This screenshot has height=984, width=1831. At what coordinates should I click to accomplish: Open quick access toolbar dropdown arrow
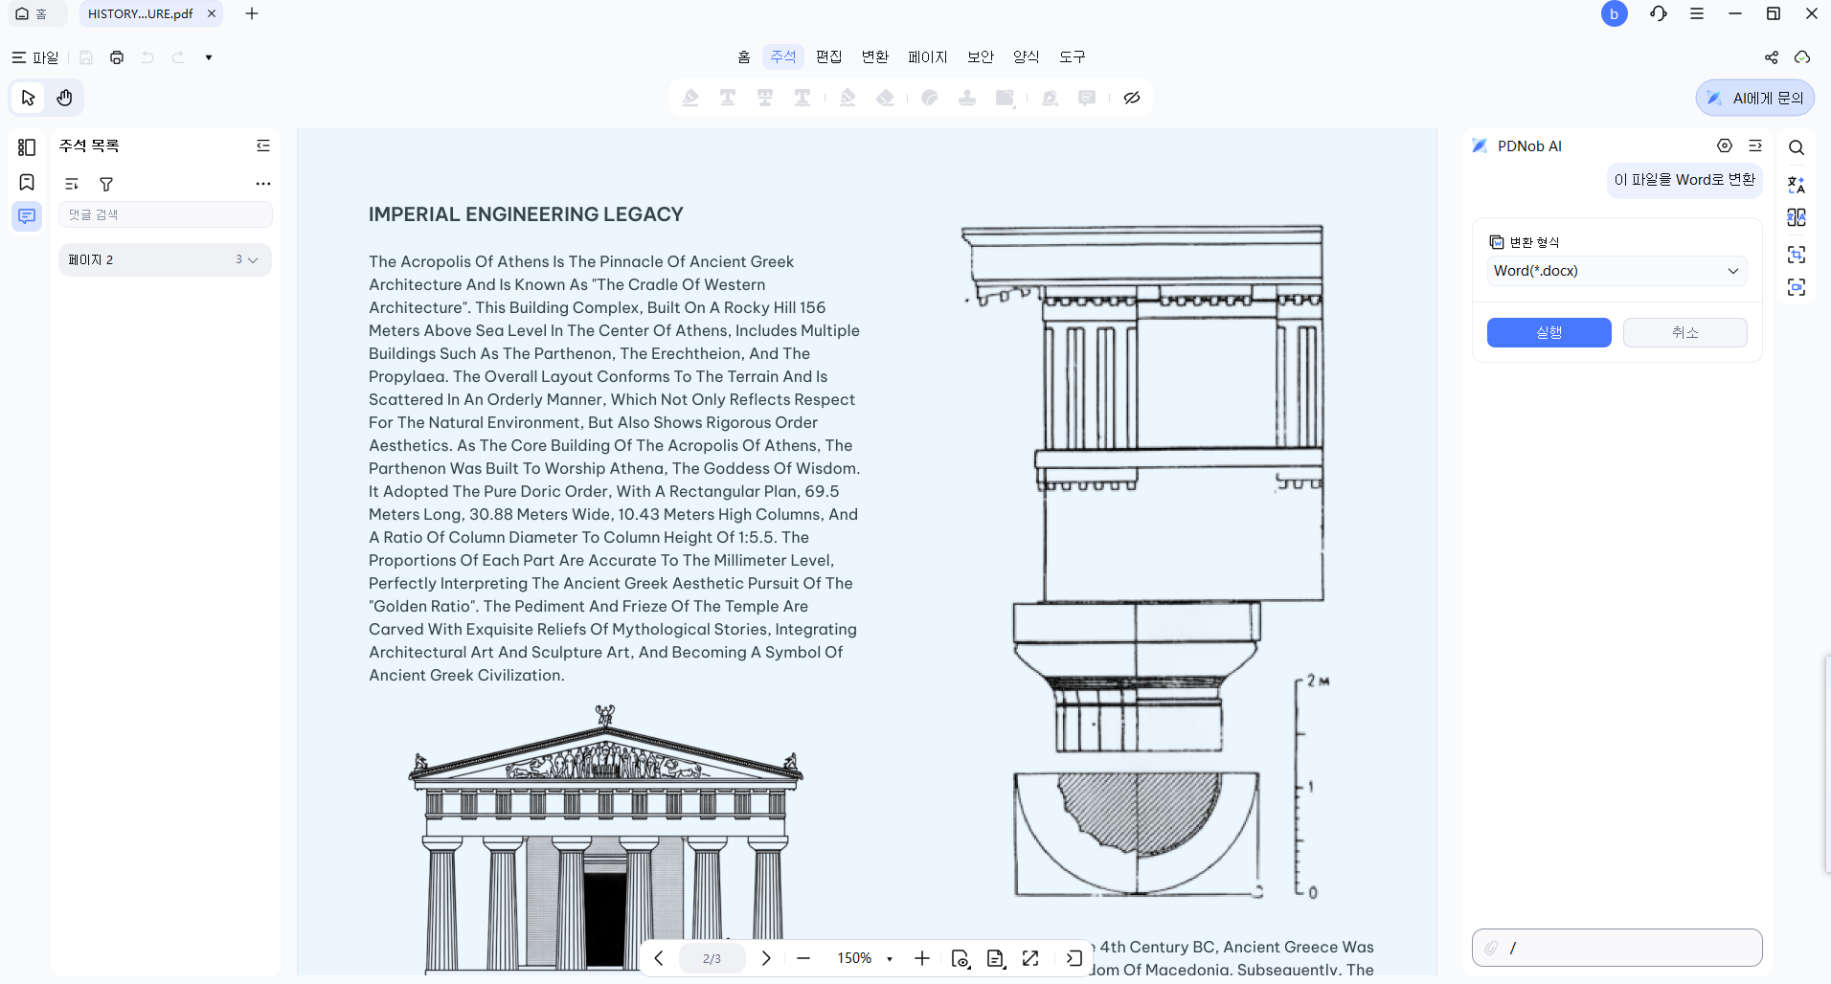click(x=209, y=57)
